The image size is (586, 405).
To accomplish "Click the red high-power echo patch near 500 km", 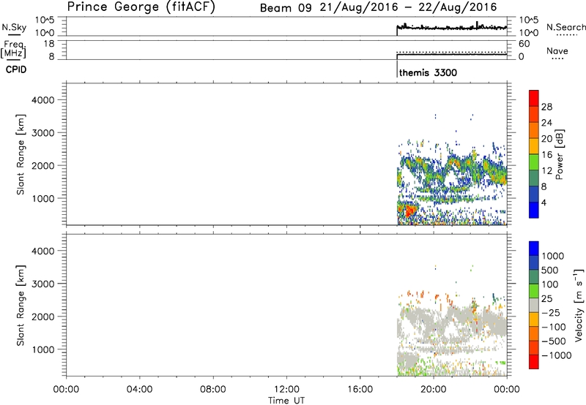I will click(409, 211).
